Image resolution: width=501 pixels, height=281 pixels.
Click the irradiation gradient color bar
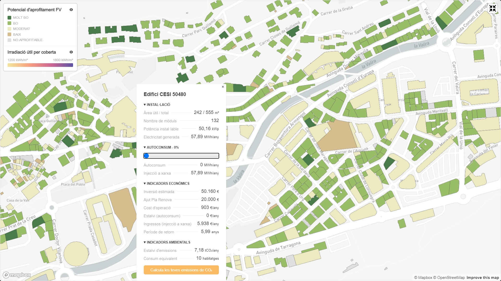point(40,65)
